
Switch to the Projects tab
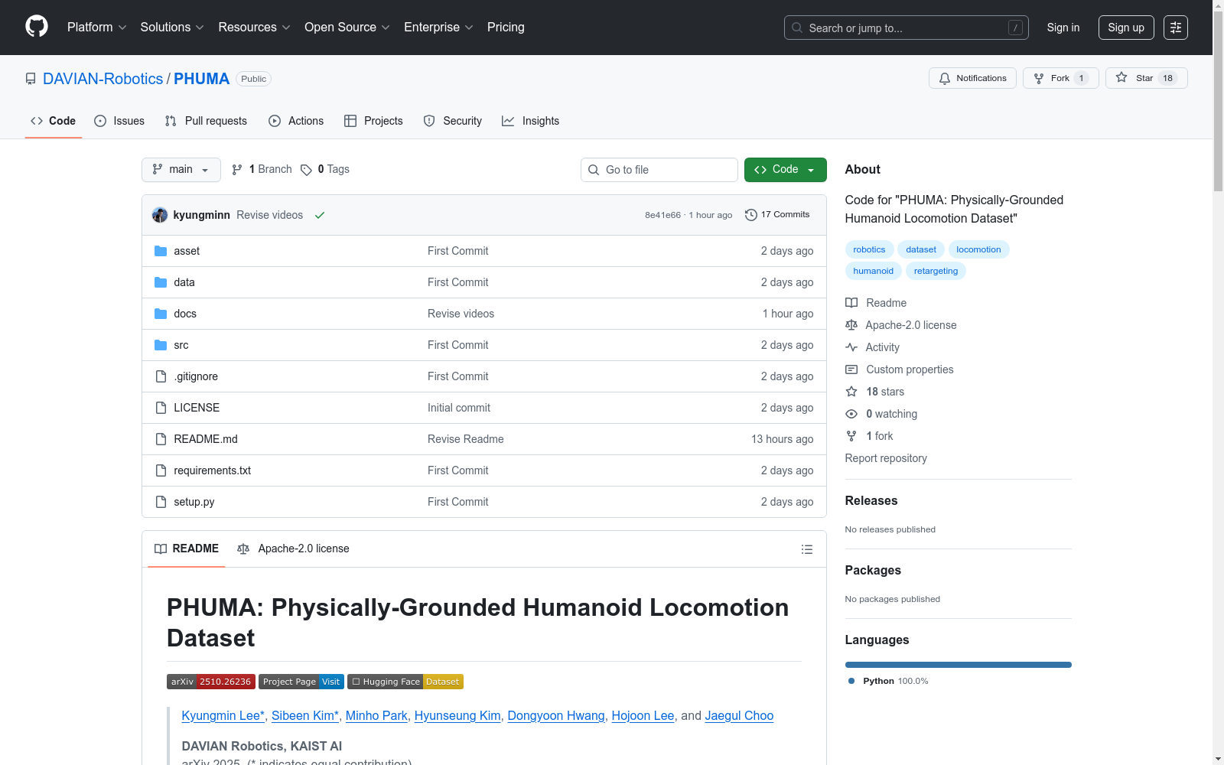(x=373, y=121)
